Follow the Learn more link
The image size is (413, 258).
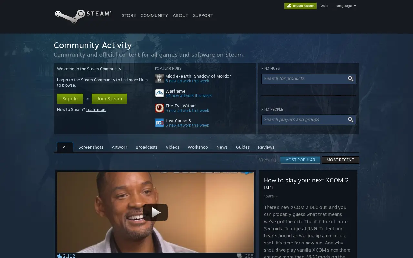[x=96, y=110]
